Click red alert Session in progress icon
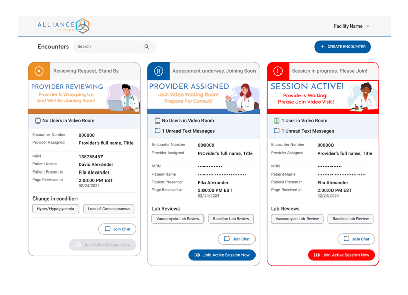Image resolution: width=408 pixels, height=295 pixels. click(x=278, y=71)
